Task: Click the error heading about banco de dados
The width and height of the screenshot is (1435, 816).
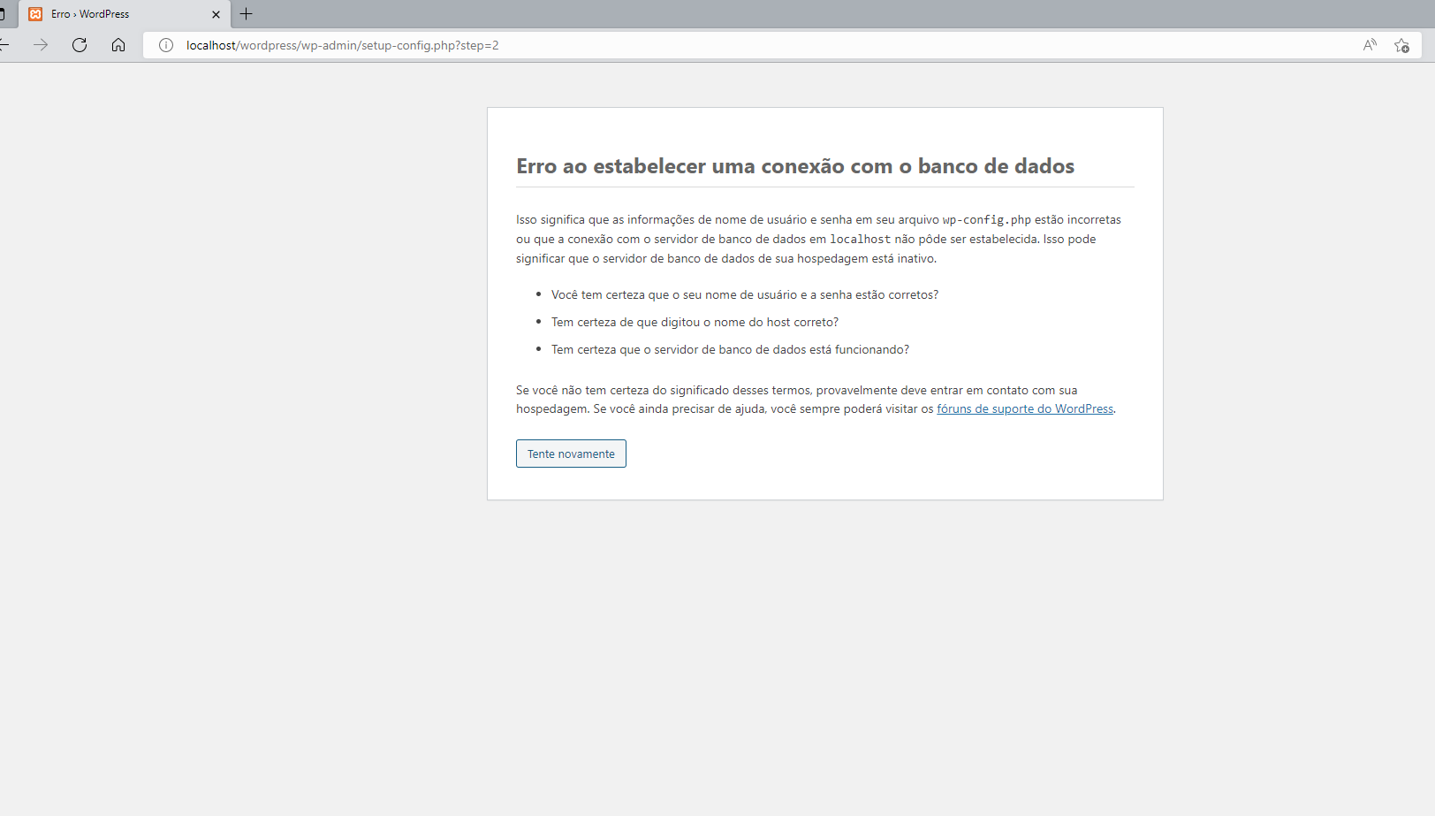Action: click(x=795, y=166)
